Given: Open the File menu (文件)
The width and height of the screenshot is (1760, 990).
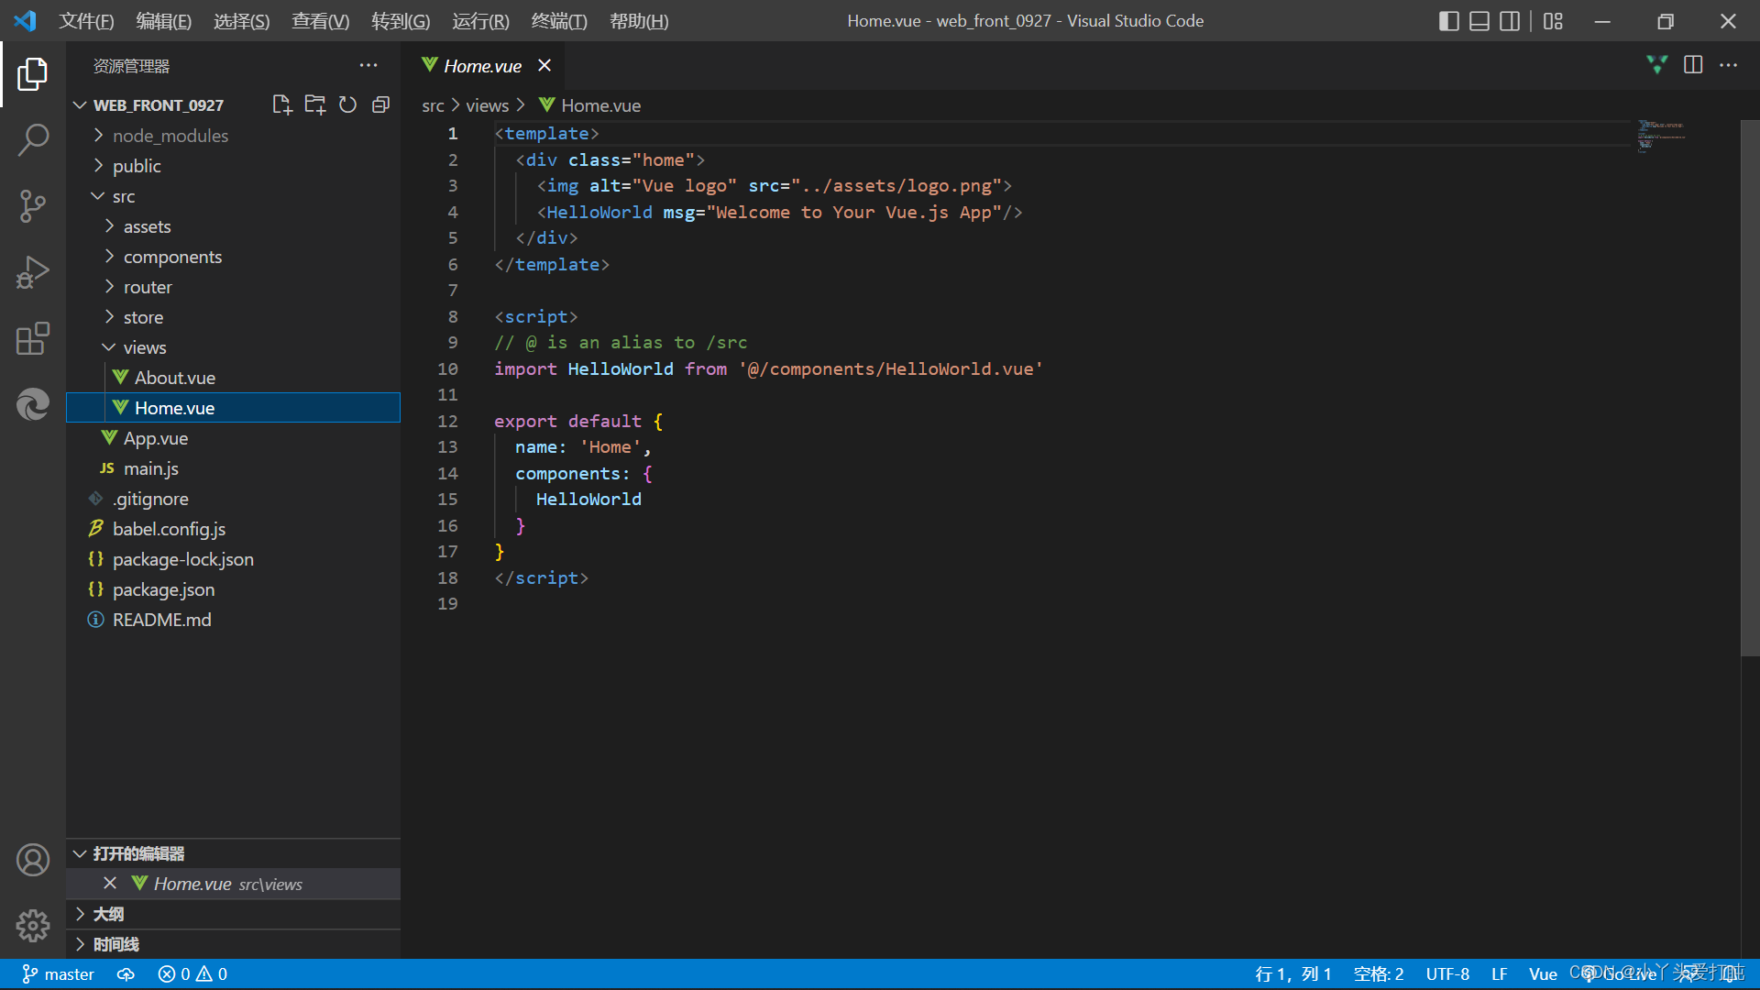Looking at the screenshot, I should tap(86, 21).
